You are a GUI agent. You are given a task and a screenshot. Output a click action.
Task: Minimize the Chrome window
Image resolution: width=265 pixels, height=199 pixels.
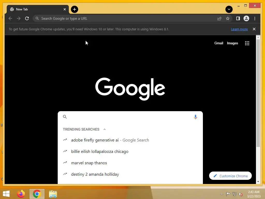[x=238, y=6]
